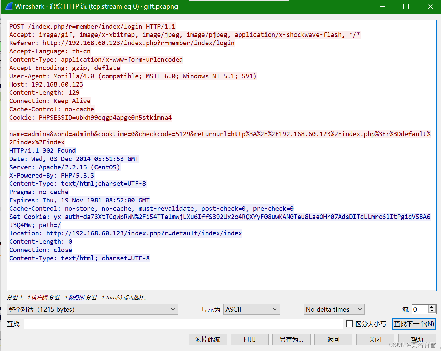This screenshot has width=441, height=351.
Task: Click the 另存为... save as button
Action: pyautogui.click(x=291, y=340)
